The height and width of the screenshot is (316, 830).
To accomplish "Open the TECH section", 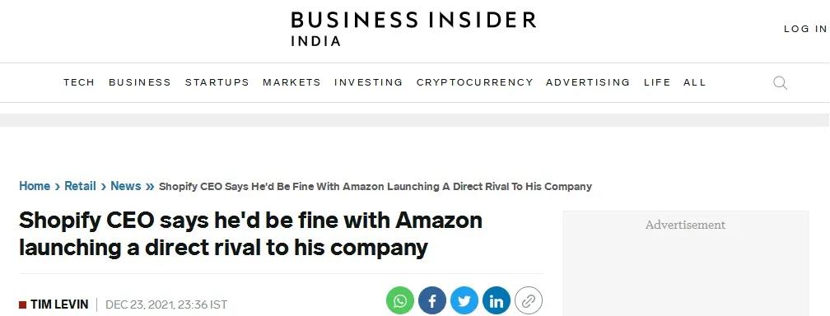I will [79, 82].
